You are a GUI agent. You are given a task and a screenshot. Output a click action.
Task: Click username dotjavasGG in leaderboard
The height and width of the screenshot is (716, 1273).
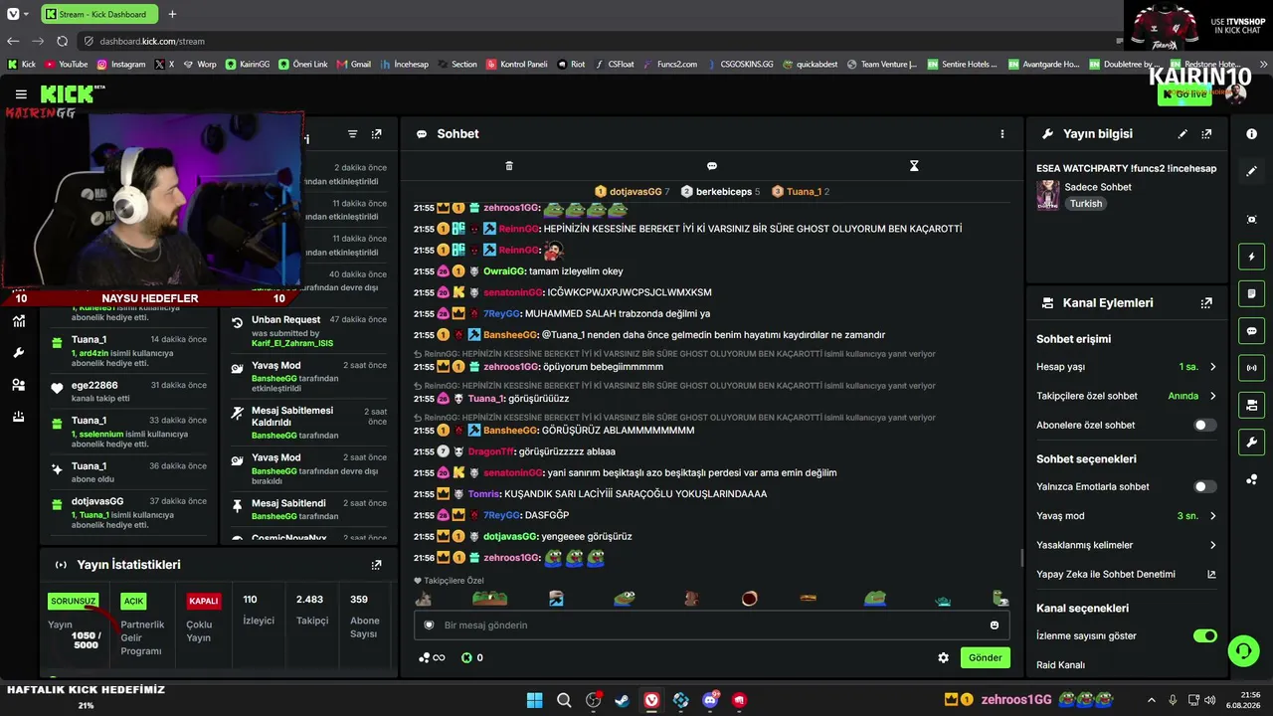click(x=636, y=192)
